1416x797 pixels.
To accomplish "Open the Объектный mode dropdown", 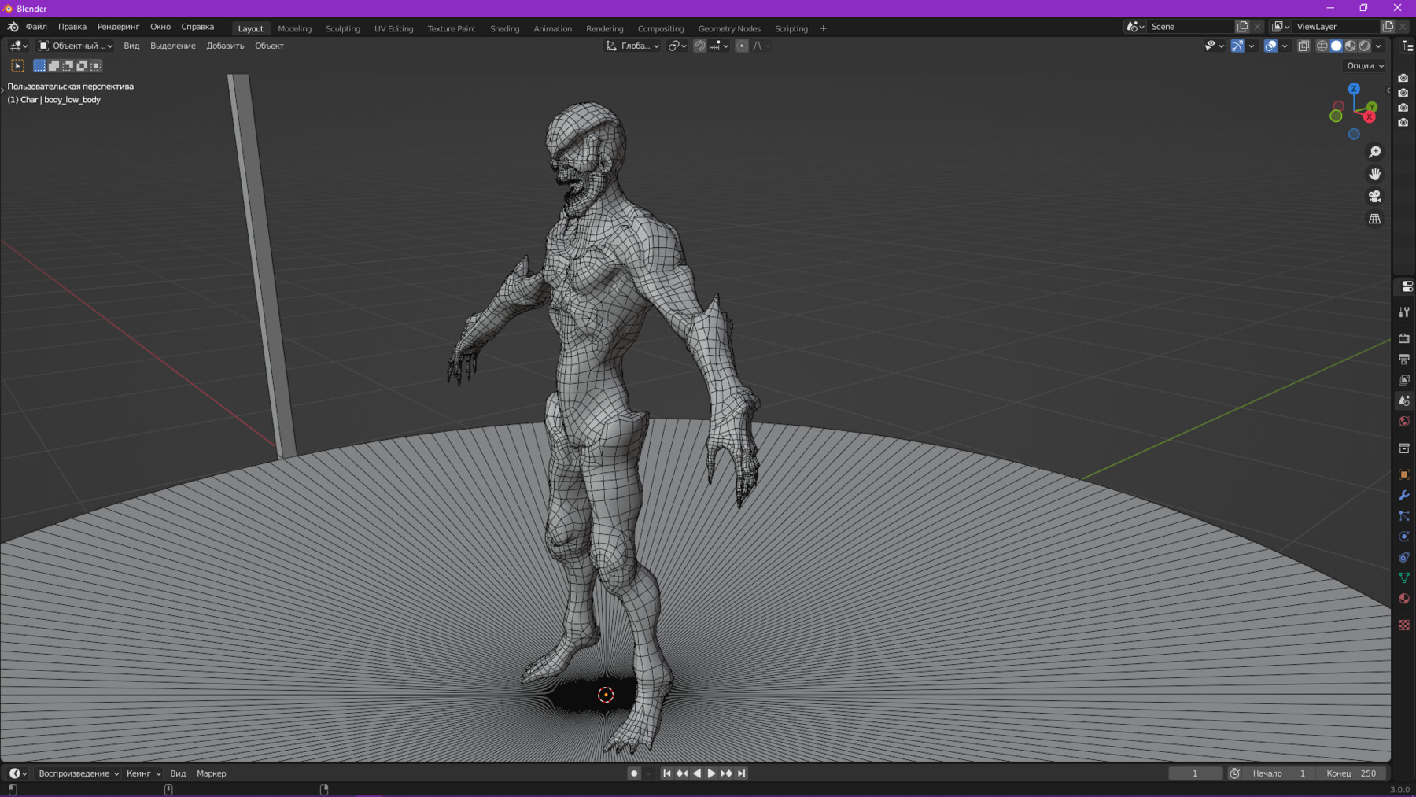I will 75,46.
